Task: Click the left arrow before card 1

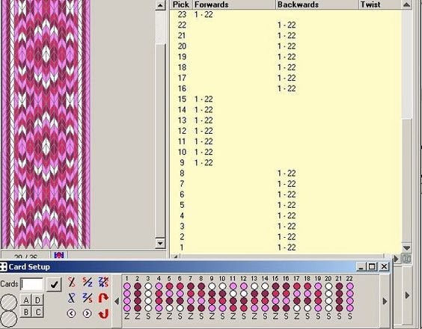Action: coord(117,301)
